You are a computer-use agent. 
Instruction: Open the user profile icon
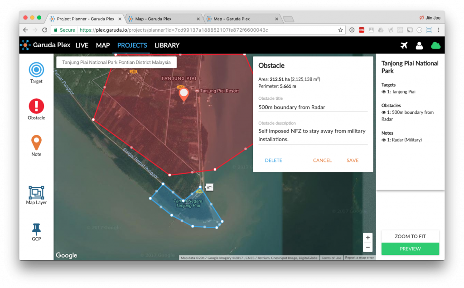click(x=419, y=45)
